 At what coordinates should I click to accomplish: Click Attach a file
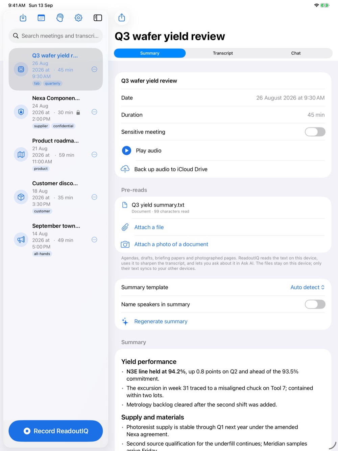pyautogui.click(x=149, y=227)
